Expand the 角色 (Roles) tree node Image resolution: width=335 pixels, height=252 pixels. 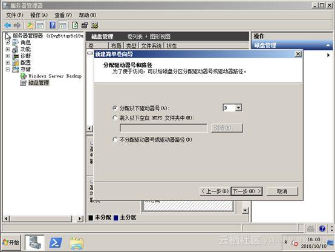[8, 42]
